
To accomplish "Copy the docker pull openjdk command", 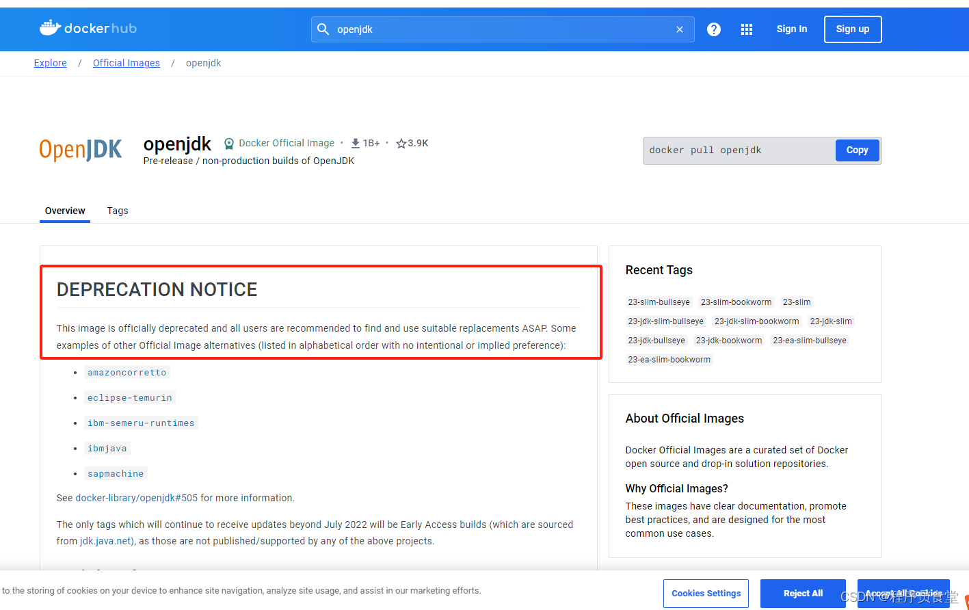I will tap(858, 150).
